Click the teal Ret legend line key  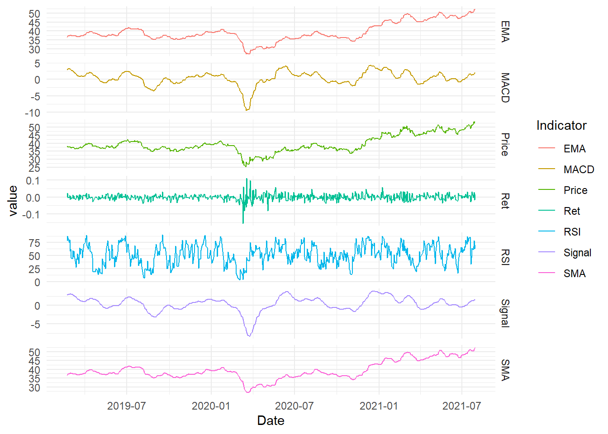click(547, 211)
